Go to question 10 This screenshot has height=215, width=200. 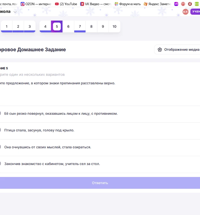click(115, 26)
